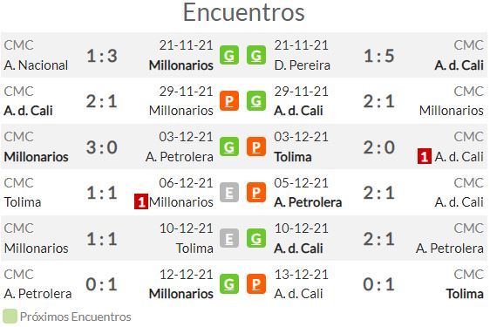Open the 3:0 Millonarios vs A. Petrolera score
This screenshot has height=327, width=490.
click(102, 147)
